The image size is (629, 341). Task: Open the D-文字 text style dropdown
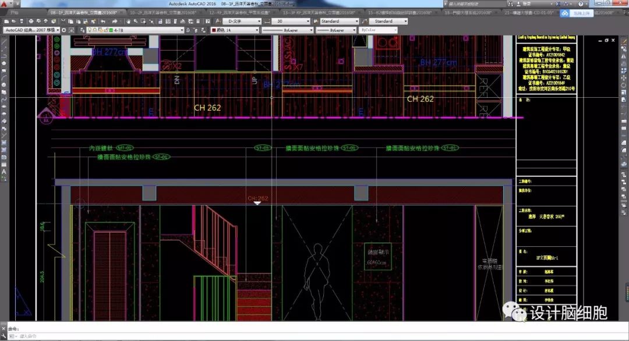tap(237, 22)
